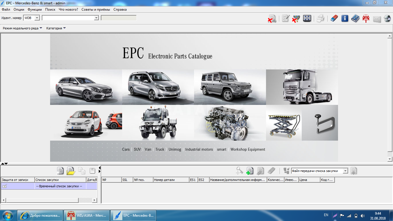The width and height of the screenshot is (393, 221).
Task: Click the delete vehicle data icon
Action: (272, 19)
